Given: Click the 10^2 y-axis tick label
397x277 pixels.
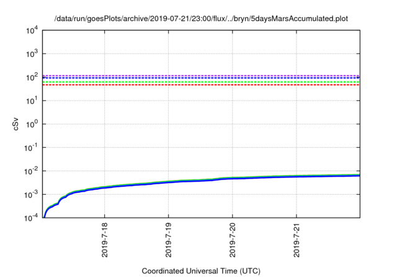Looking at the screenshot, I should (32, 77).
